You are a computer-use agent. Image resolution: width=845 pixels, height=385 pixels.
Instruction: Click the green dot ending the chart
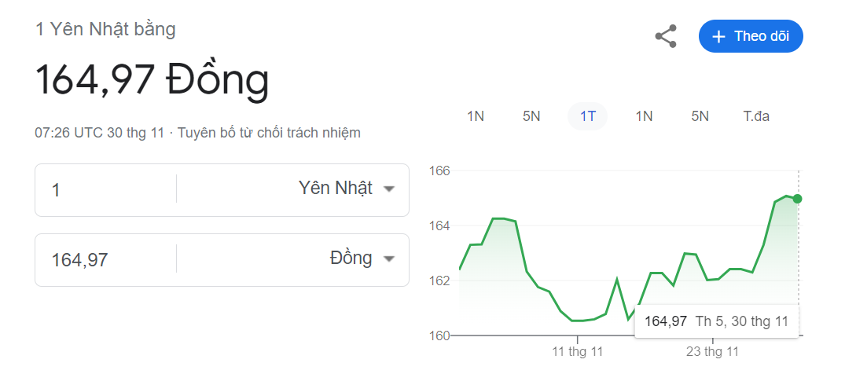point(798,199)
